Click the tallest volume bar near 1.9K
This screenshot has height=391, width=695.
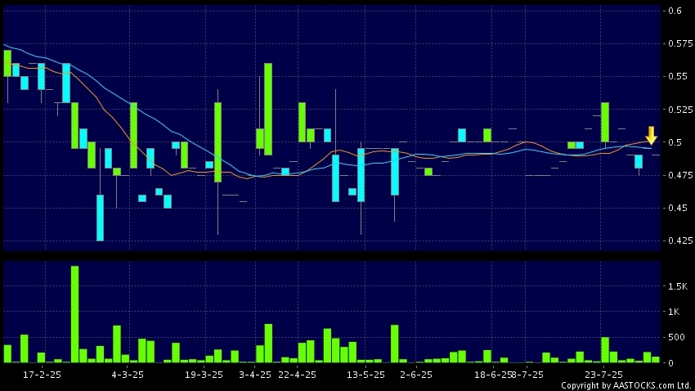point(75,314)
